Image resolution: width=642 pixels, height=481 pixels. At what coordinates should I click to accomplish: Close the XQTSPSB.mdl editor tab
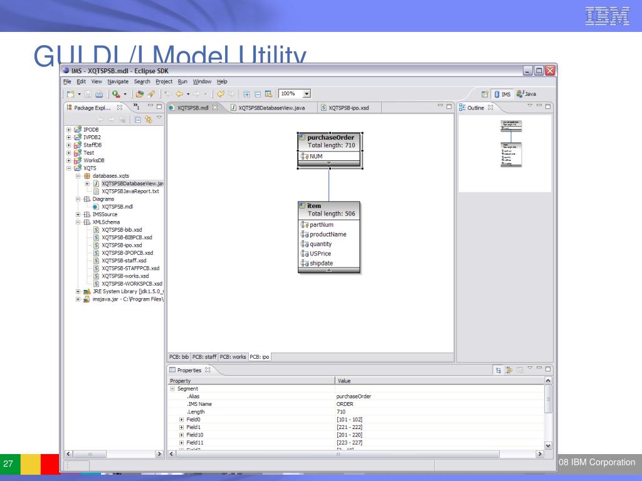(215, 107)
